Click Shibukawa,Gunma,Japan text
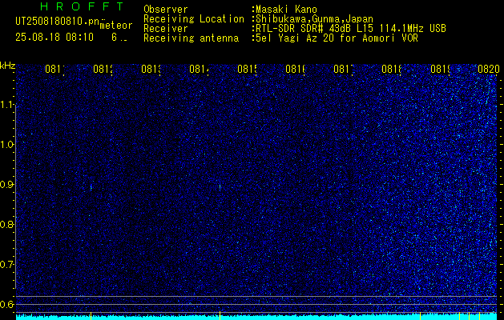Image resolution: width=504 pixels, height=320 pixels. coord(314,19)
